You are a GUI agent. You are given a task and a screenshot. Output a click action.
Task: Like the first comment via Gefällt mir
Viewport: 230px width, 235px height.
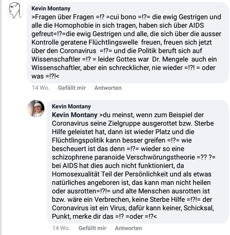coord(72,88)
